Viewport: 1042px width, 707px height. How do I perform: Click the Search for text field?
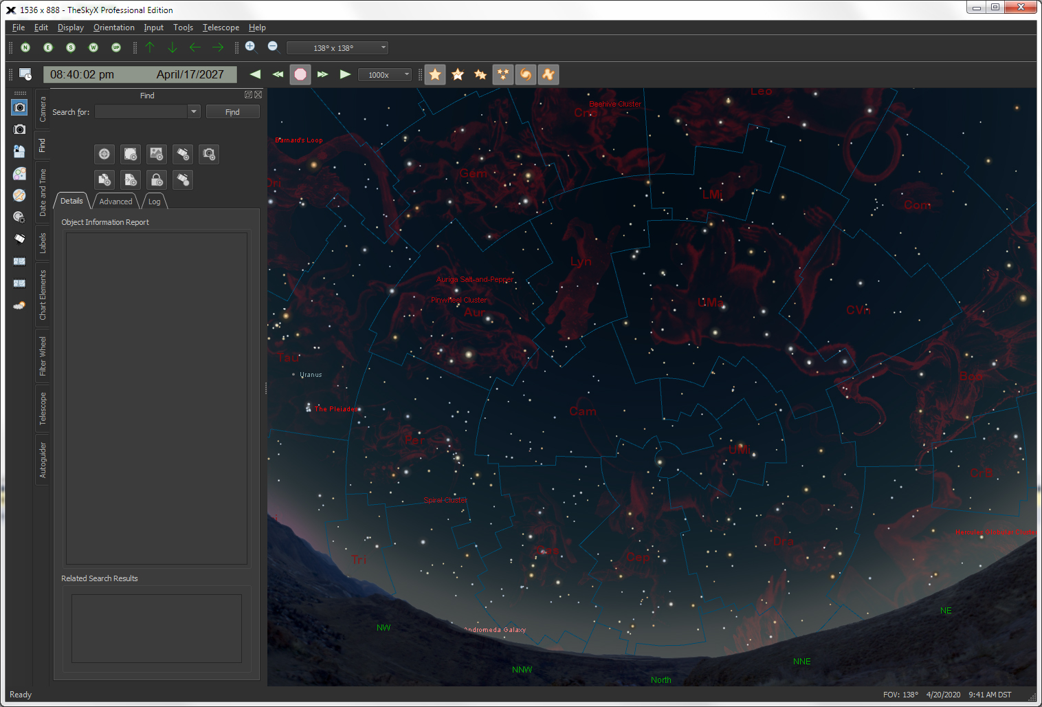pos(141,111)
